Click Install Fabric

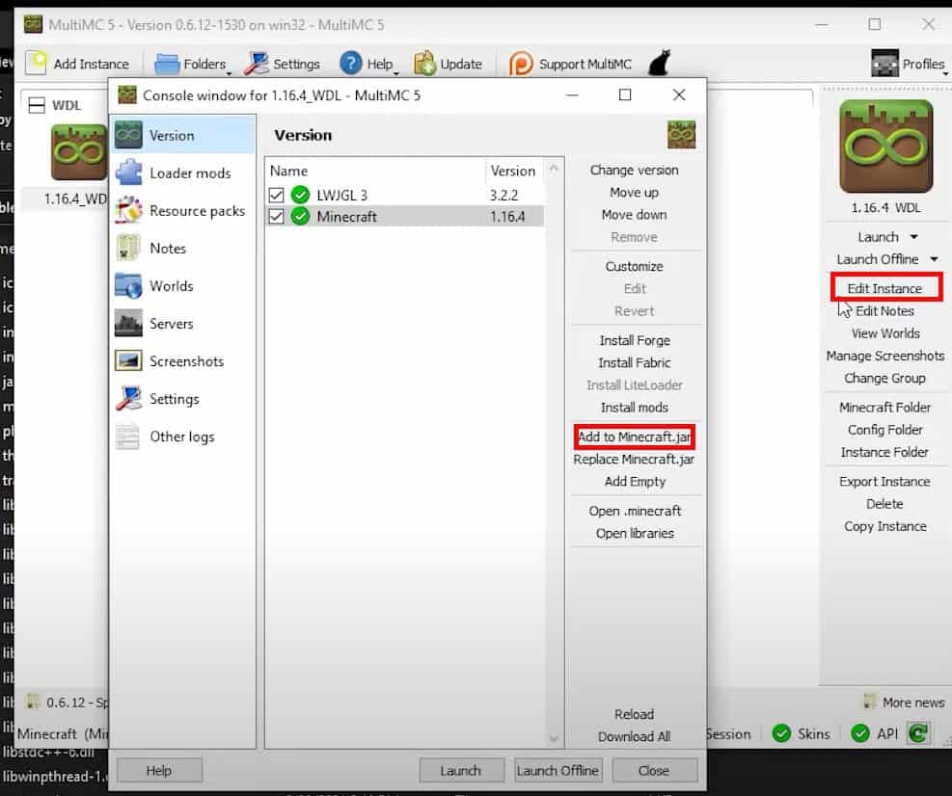click(x=635, y=362)
